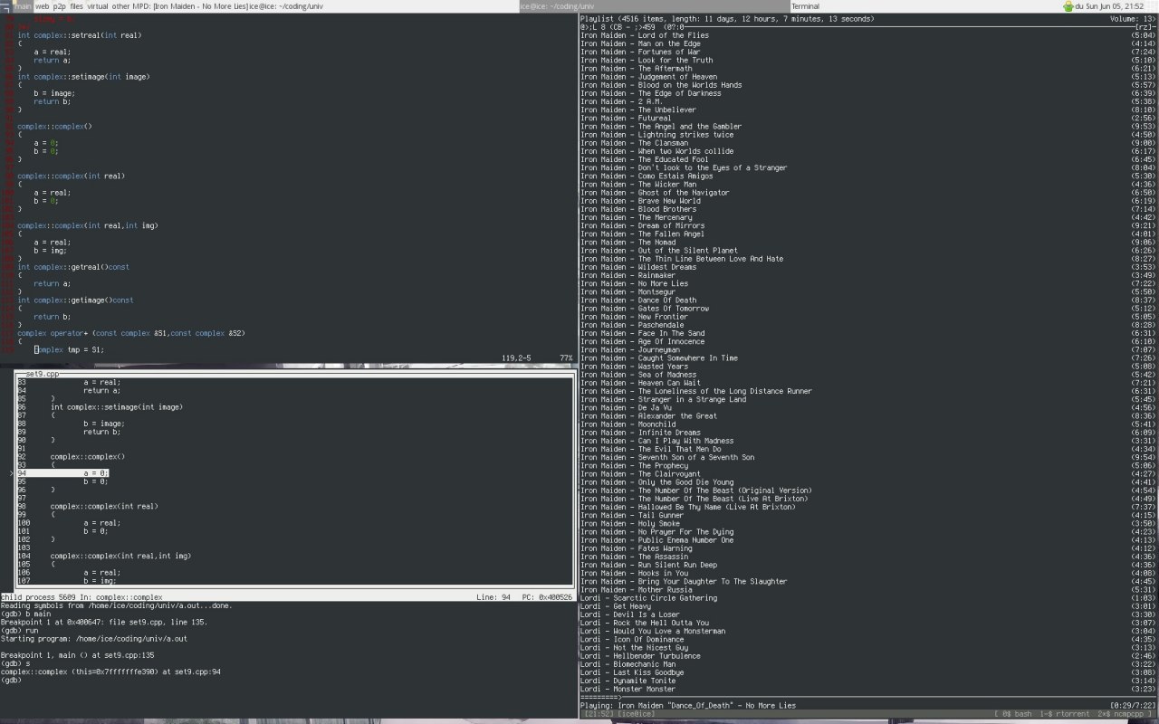This screenshot has width=1159, height=724.
Task: Switch to the web workspace tag
Action: (x=42, y=6)
